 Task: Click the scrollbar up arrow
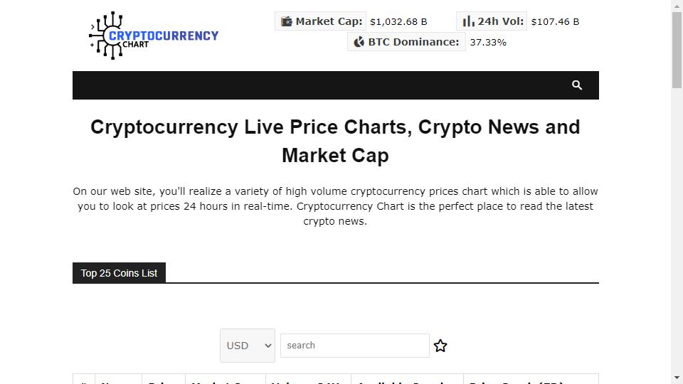[677, 5]
